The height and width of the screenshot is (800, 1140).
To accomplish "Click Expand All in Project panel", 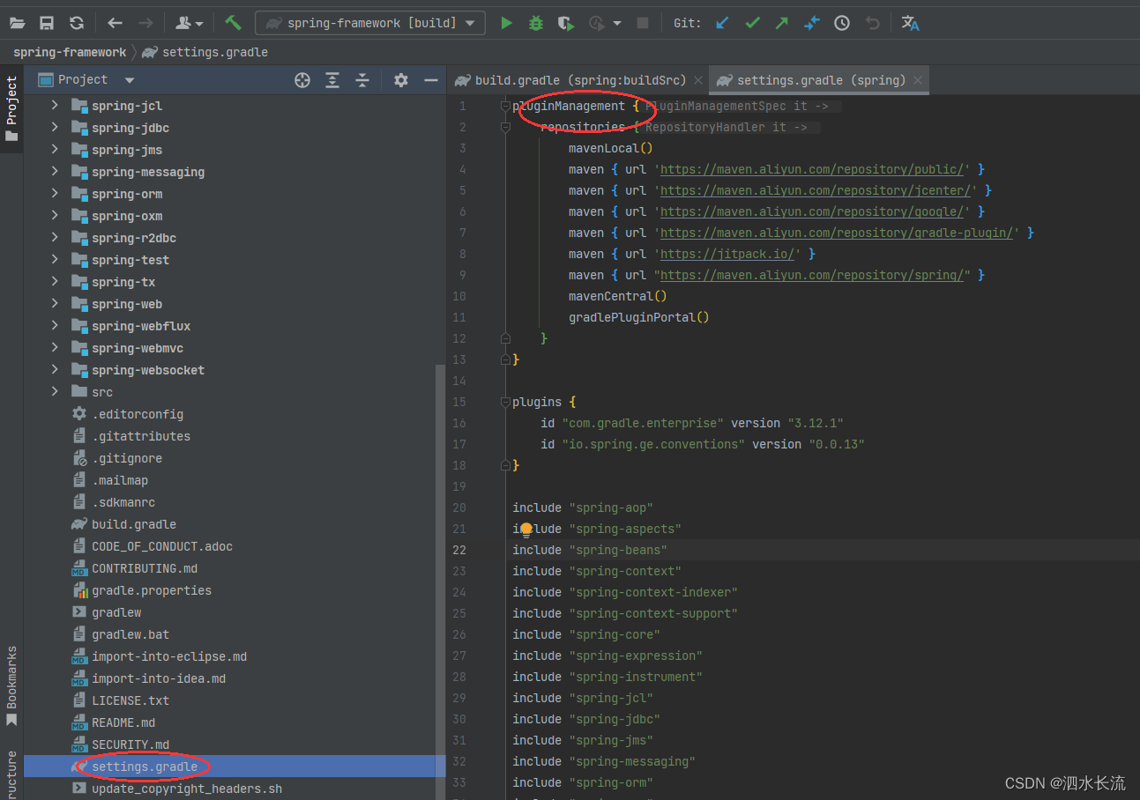I will [x=332, y=80].
